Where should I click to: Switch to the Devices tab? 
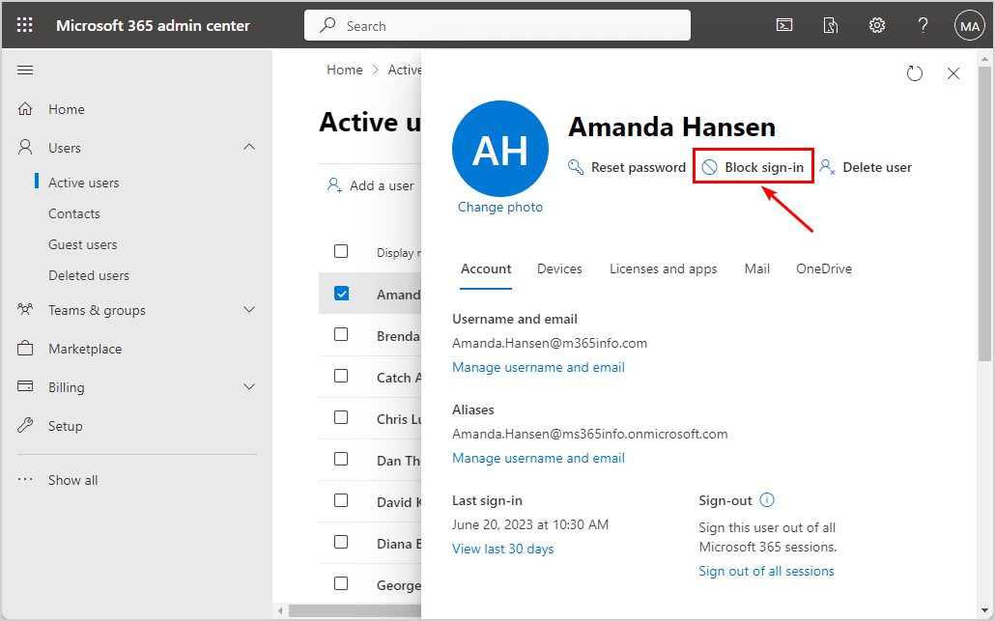coord(559,268)
